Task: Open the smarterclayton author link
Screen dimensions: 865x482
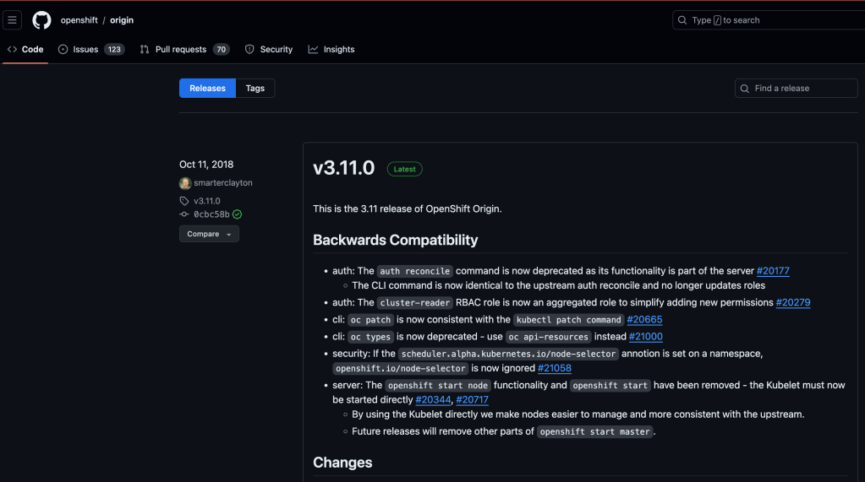Action: click(223, 183)
